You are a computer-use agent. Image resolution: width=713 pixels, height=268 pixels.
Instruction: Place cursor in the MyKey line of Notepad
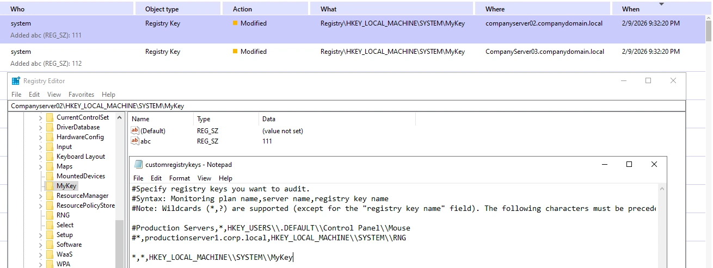pos(212,258)
